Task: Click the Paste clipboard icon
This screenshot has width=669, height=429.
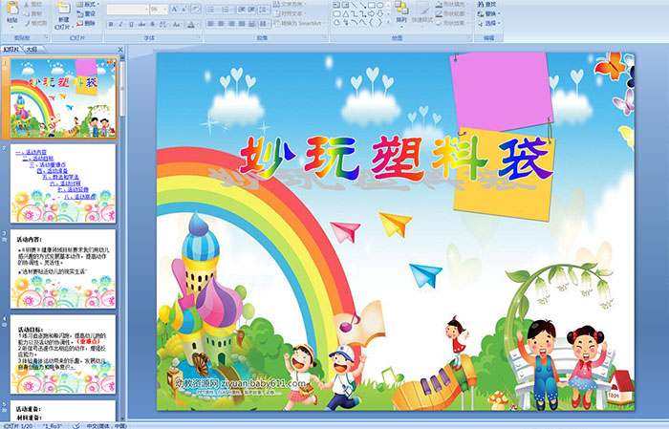Action: point(12,10)
